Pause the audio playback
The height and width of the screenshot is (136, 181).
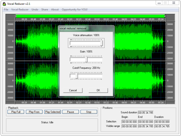70,112
